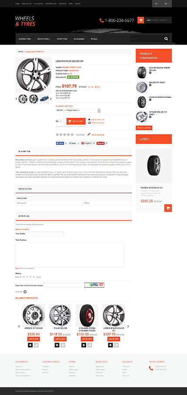Click the pencil icon beside Write a review
The width and height of the screenshot is (187, 395).
click(89, 135)
